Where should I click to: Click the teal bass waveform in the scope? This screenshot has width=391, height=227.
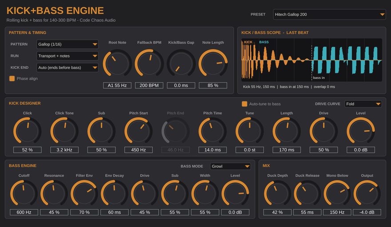[x=347, y=60]
